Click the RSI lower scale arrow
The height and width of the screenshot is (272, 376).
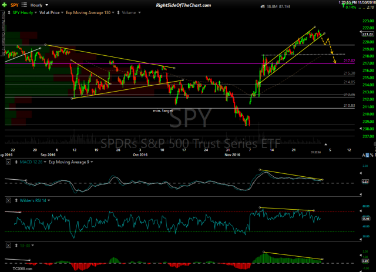361,239
